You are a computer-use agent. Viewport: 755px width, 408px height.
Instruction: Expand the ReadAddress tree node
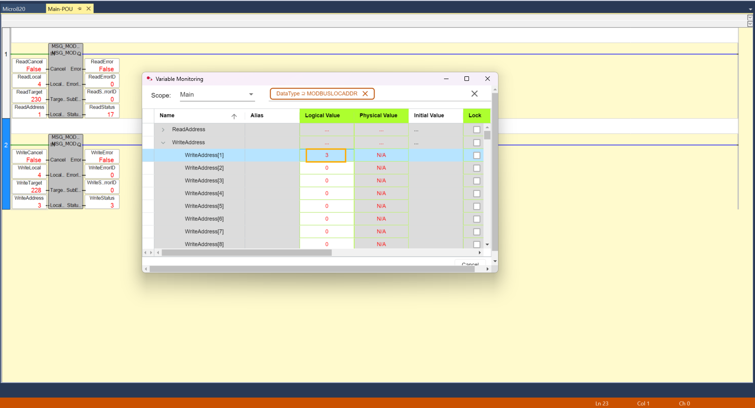click(x=163, y=130)
